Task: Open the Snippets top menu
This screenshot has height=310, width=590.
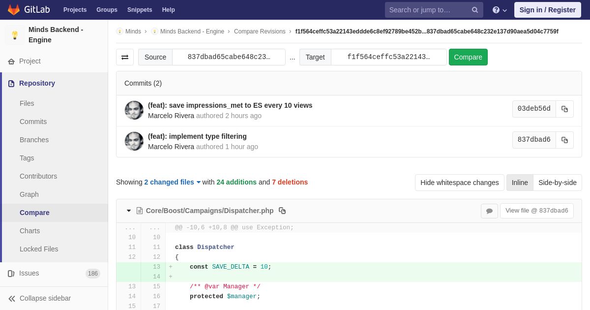Action: click(140, 10)
